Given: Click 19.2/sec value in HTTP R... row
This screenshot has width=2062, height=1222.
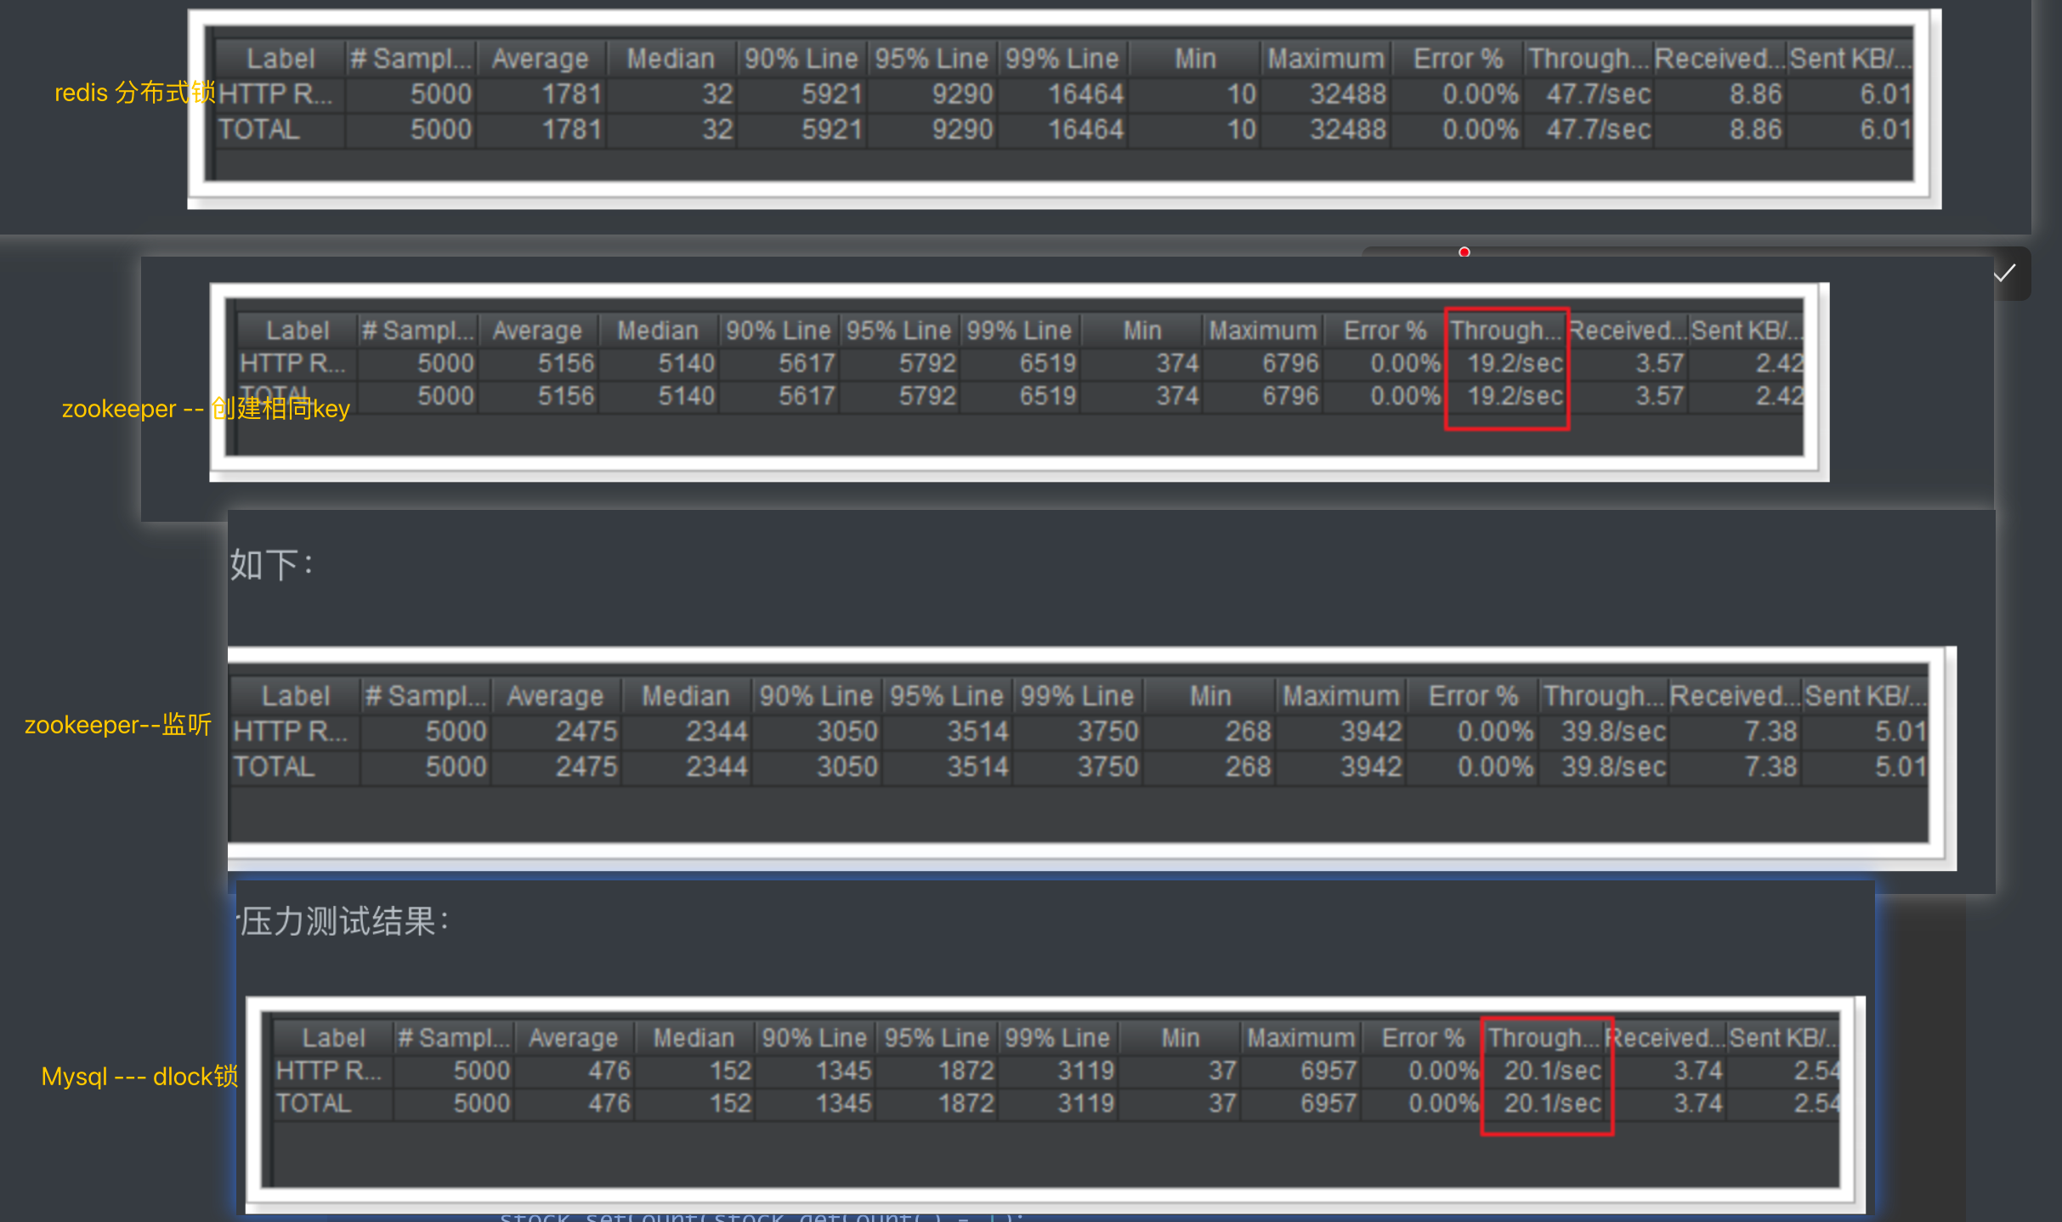Looking at the screenshot, I should coord(1515,364).
